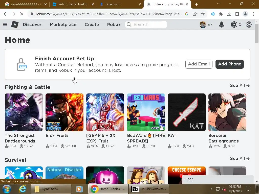Open The Strongest Battlegrounds title link
259x194 pixels.
(x=20, y=138)
